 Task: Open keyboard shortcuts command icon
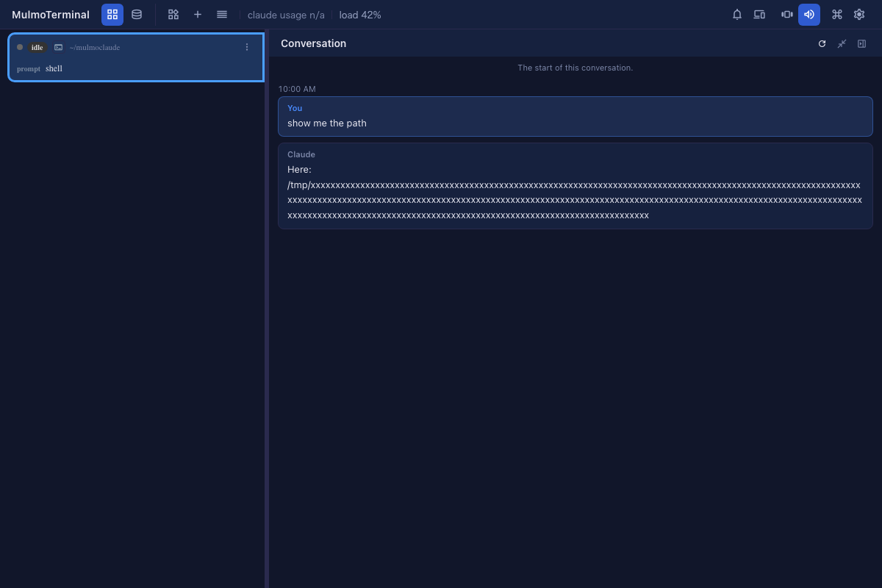tap(836, 15)
